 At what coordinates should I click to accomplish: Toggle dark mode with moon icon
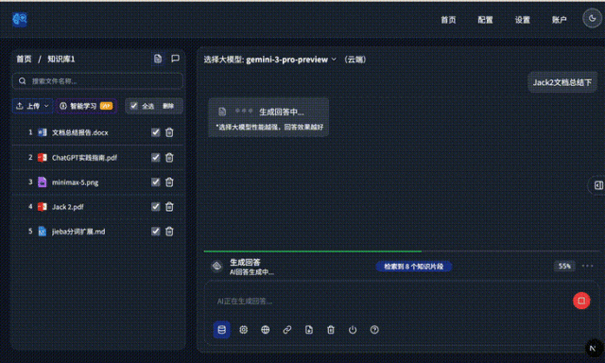(x=592, y=19)
